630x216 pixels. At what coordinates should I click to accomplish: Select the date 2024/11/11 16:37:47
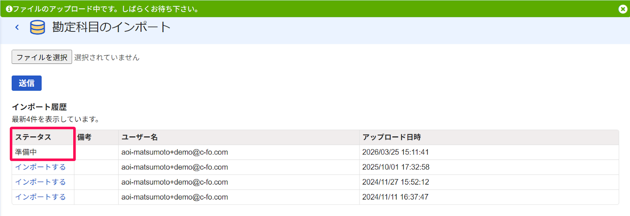coord(395,197)
